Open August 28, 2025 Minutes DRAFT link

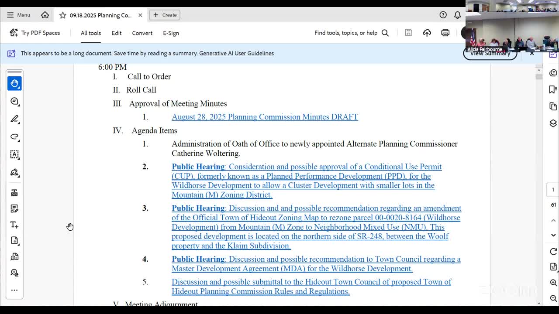click(265, 117)
